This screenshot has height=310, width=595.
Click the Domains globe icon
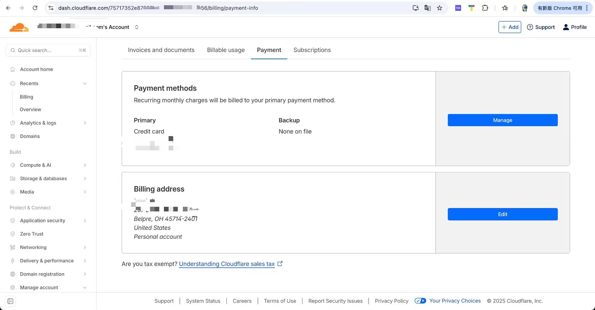13,136
